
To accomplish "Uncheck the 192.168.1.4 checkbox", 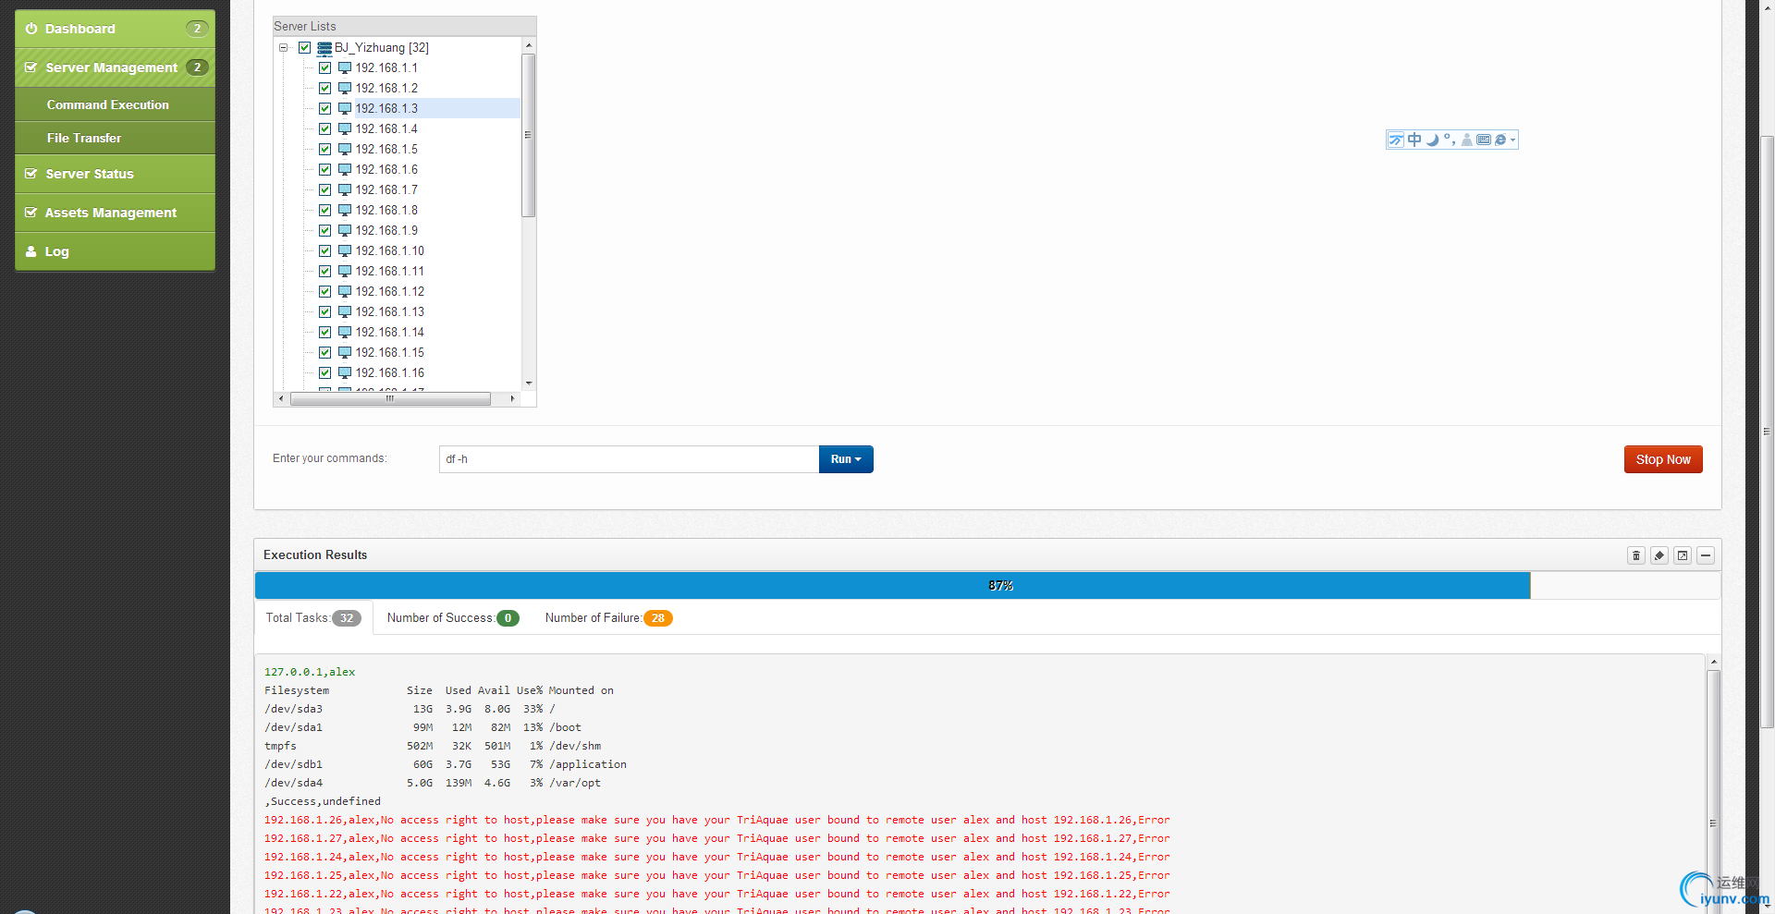I will (x=324, y=129).
